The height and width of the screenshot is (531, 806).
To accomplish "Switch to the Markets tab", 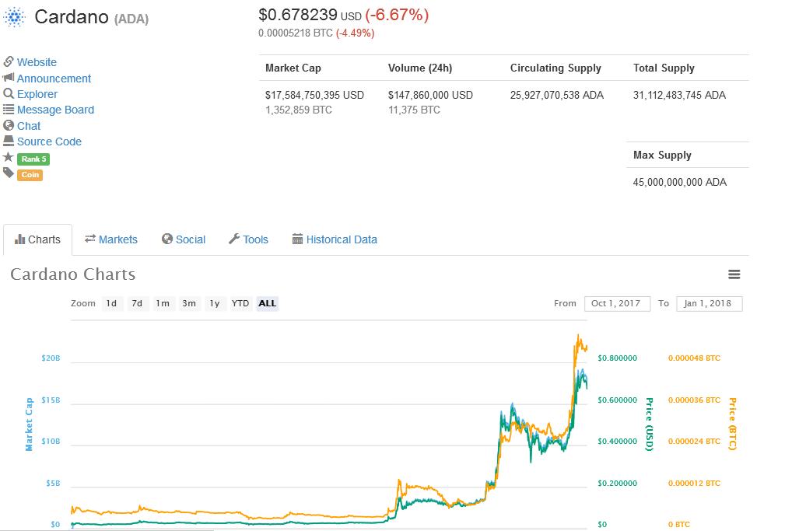I will click(x=111, y=239).
